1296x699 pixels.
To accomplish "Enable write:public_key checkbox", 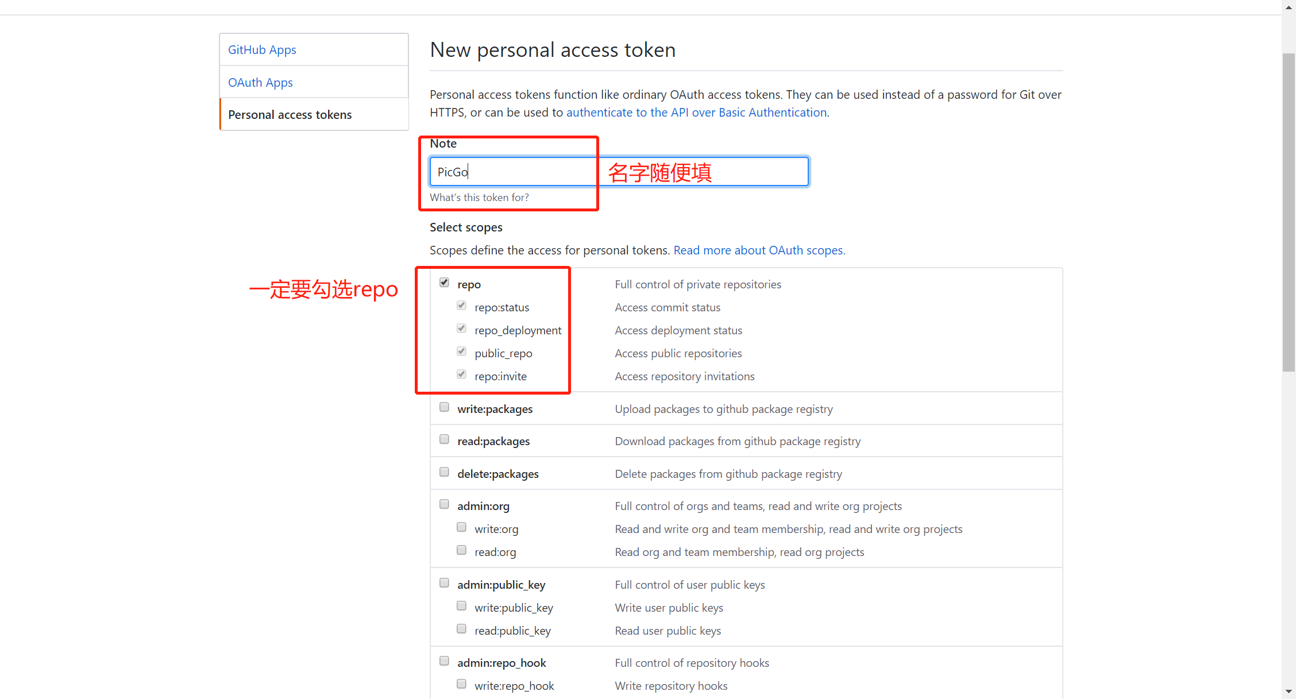I will [461, 605].
